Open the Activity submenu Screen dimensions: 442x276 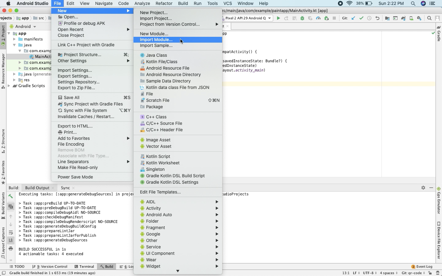178,208
